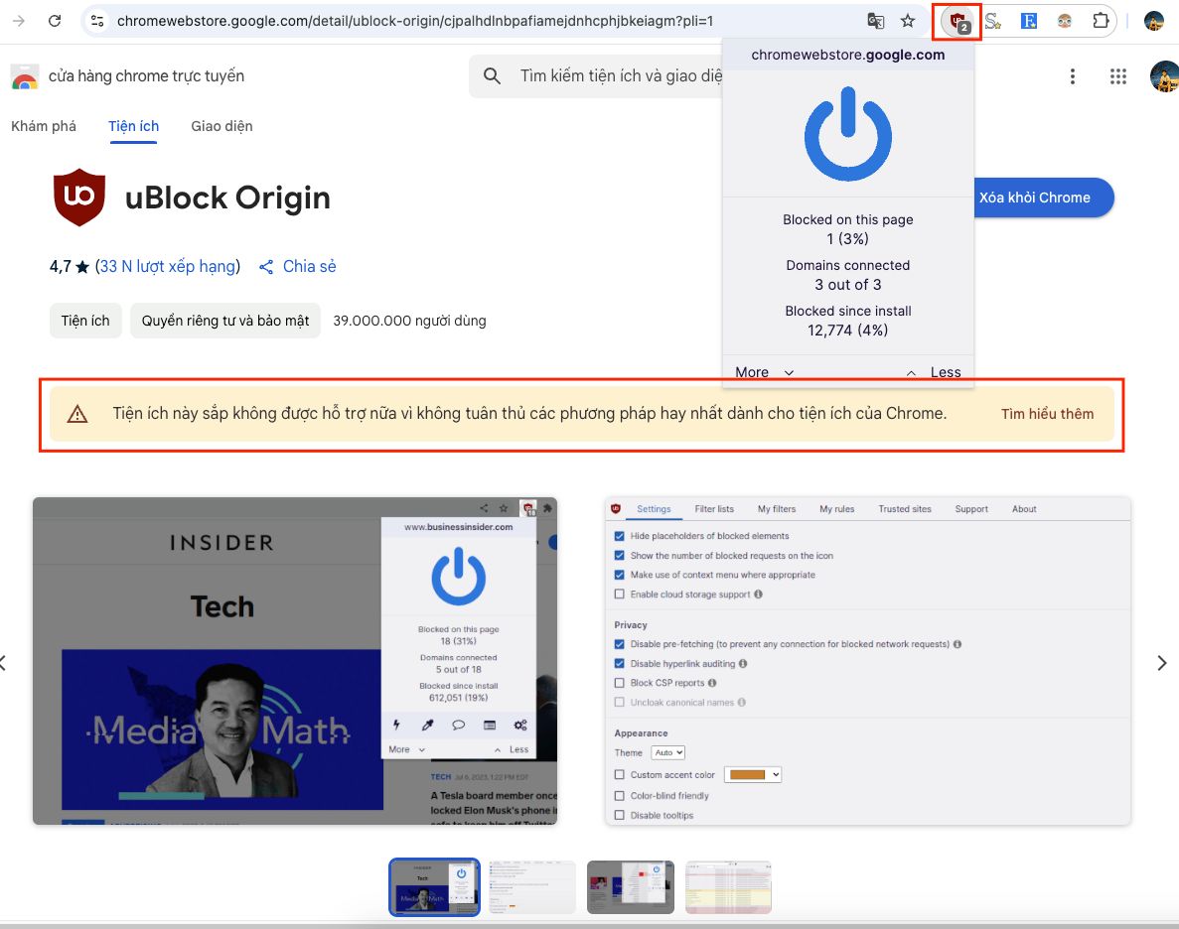This screenshot has height=929, width=1179.
Task: Open the Chrome profile avatar in toolbar
Action: click(x=1153, y=21)
